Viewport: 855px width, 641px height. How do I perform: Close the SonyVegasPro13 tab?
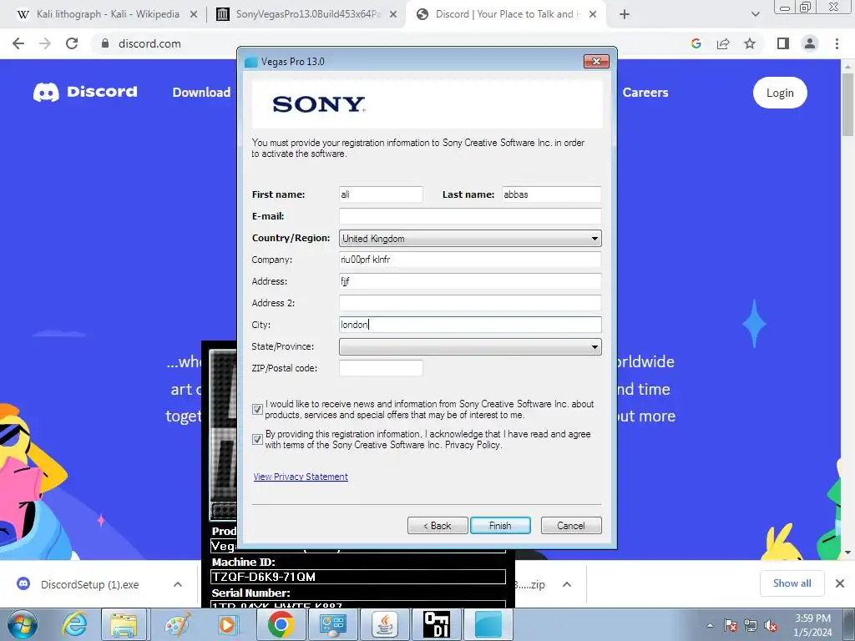click(393, 15)
